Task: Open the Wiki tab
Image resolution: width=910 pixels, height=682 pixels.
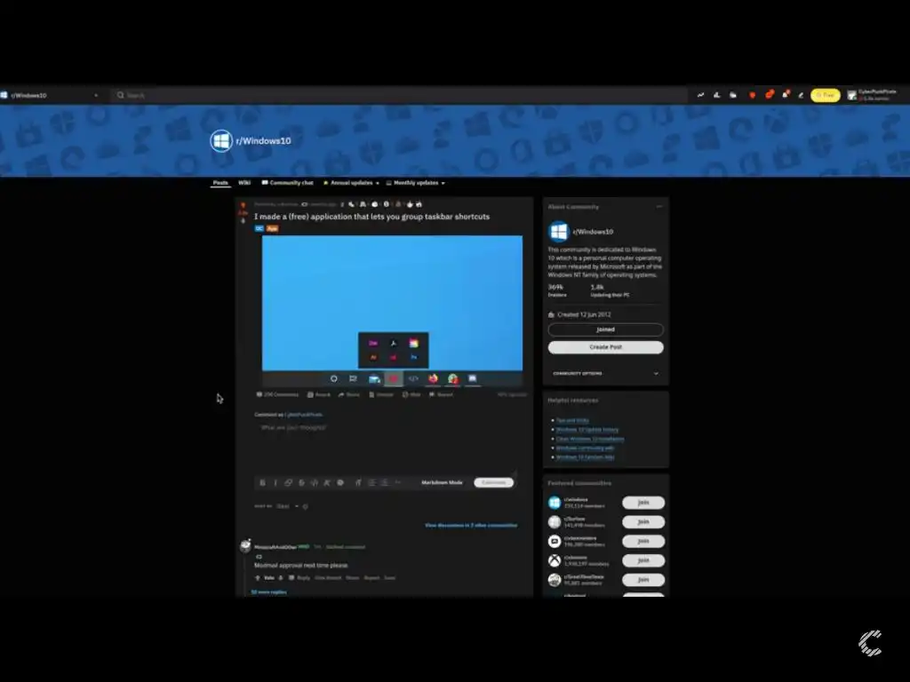Action: (x=244, y=183)
